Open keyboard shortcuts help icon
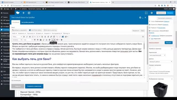This screenshot has height=100, width=177. coord(61,40)
